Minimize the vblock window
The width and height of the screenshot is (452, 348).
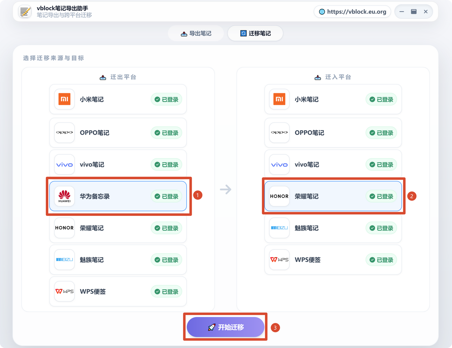click(401, 12)
